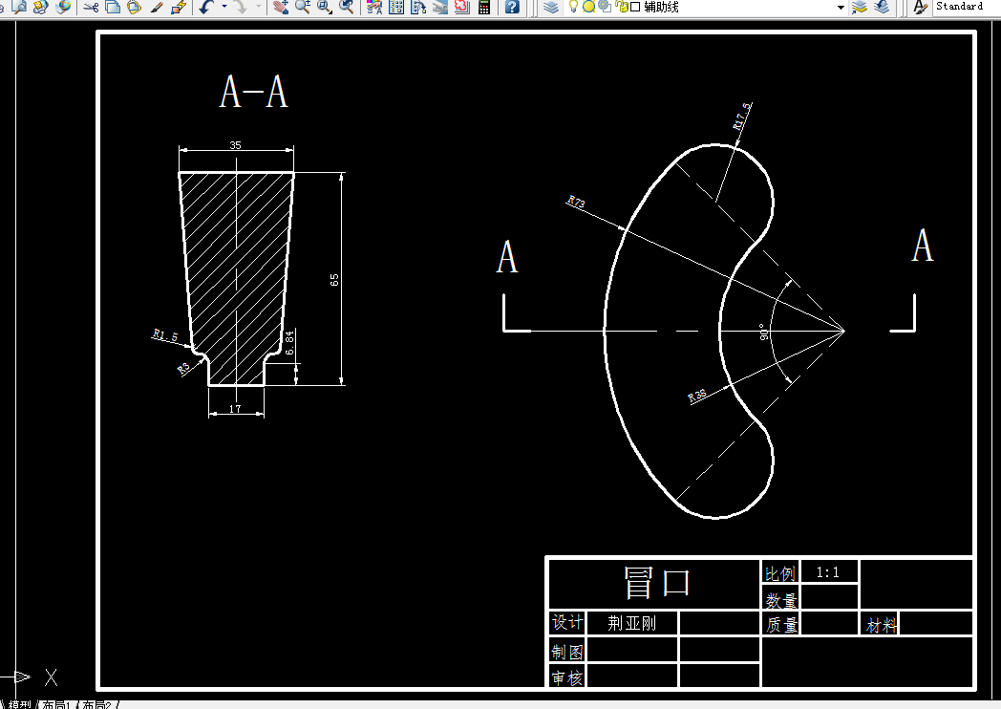Select the R1.5 radius label
Screen dimensions: 1001x709
pos(165,335)
